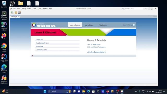Open the Cygwin64 Terminal desktop shortcut

(4, 16)
